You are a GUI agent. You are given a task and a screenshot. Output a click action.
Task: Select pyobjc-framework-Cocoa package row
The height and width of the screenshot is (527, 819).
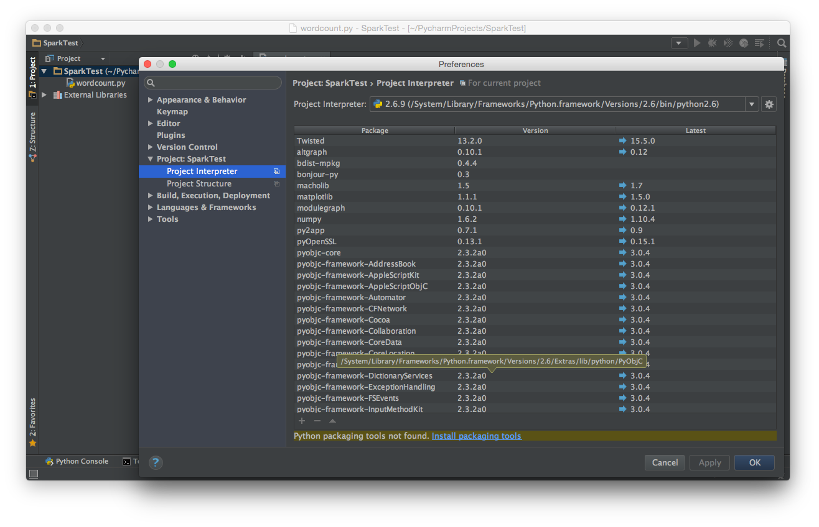point(535,320)
